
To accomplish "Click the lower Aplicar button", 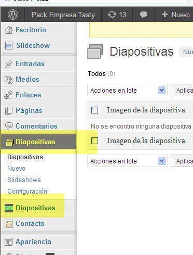I will [182, 161].
